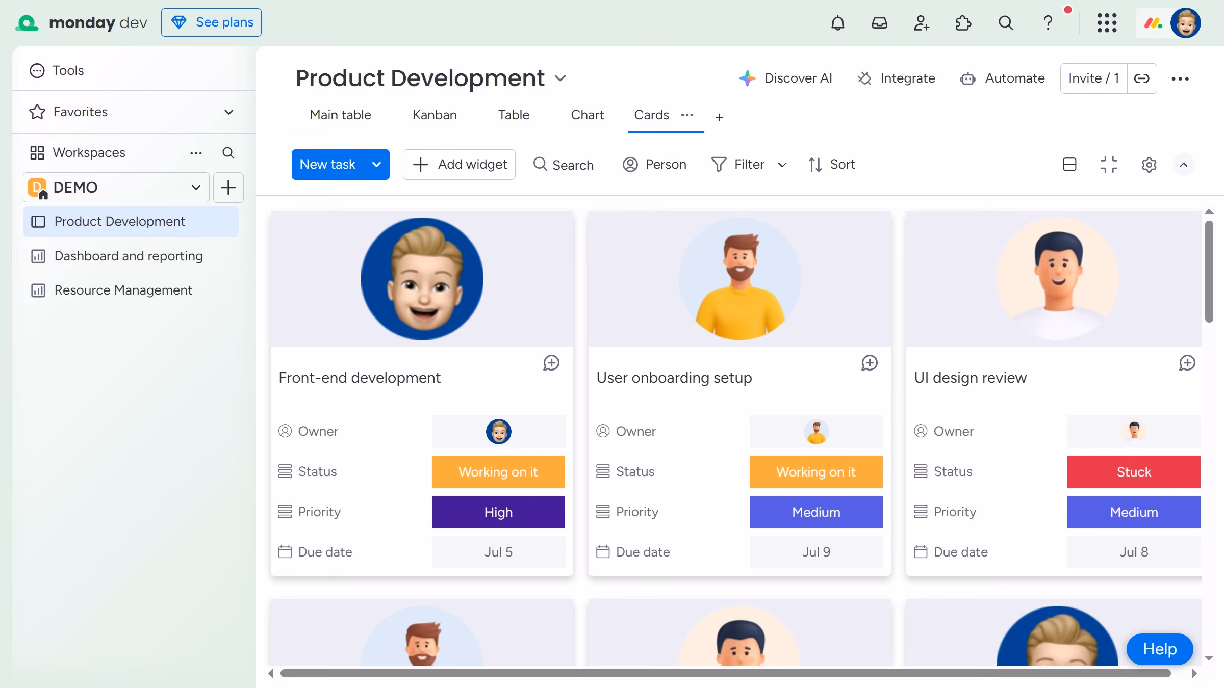Click the Automate button
Screen dimensions: 1224x688
(x=1002, y=78)
